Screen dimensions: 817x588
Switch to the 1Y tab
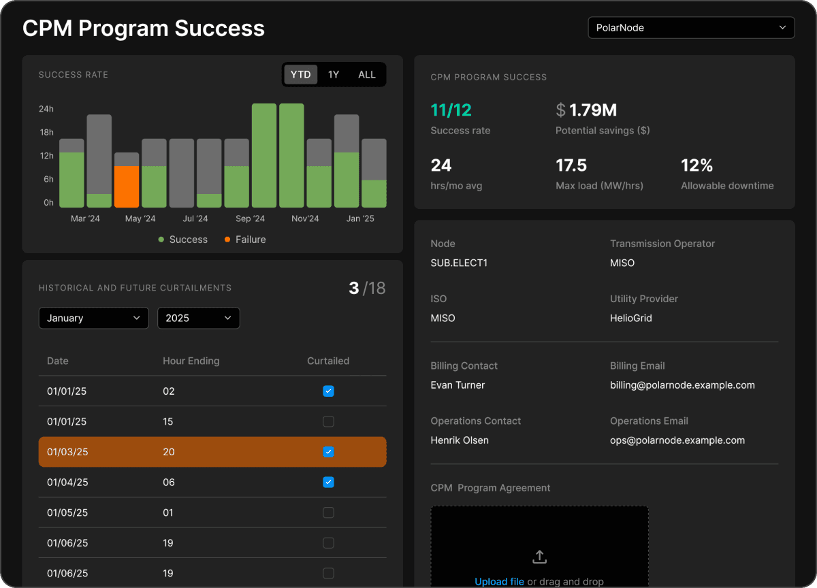(334, 74)
